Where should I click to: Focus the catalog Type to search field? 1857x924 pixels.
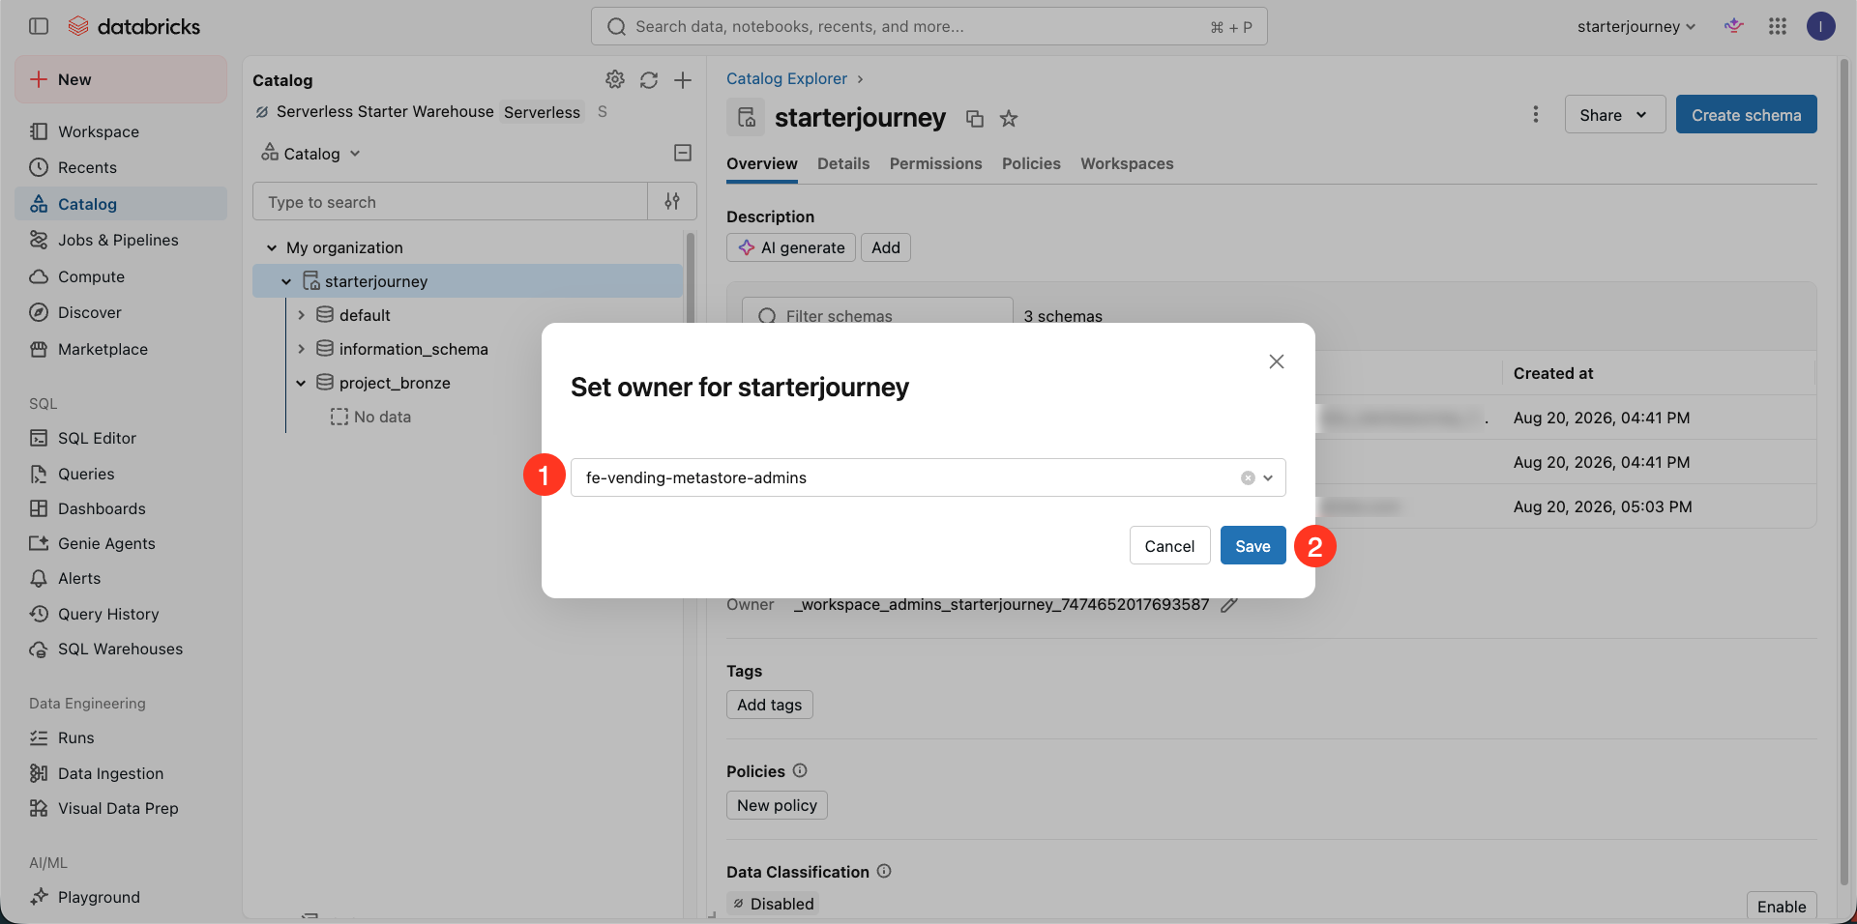(x=450, y=201)
